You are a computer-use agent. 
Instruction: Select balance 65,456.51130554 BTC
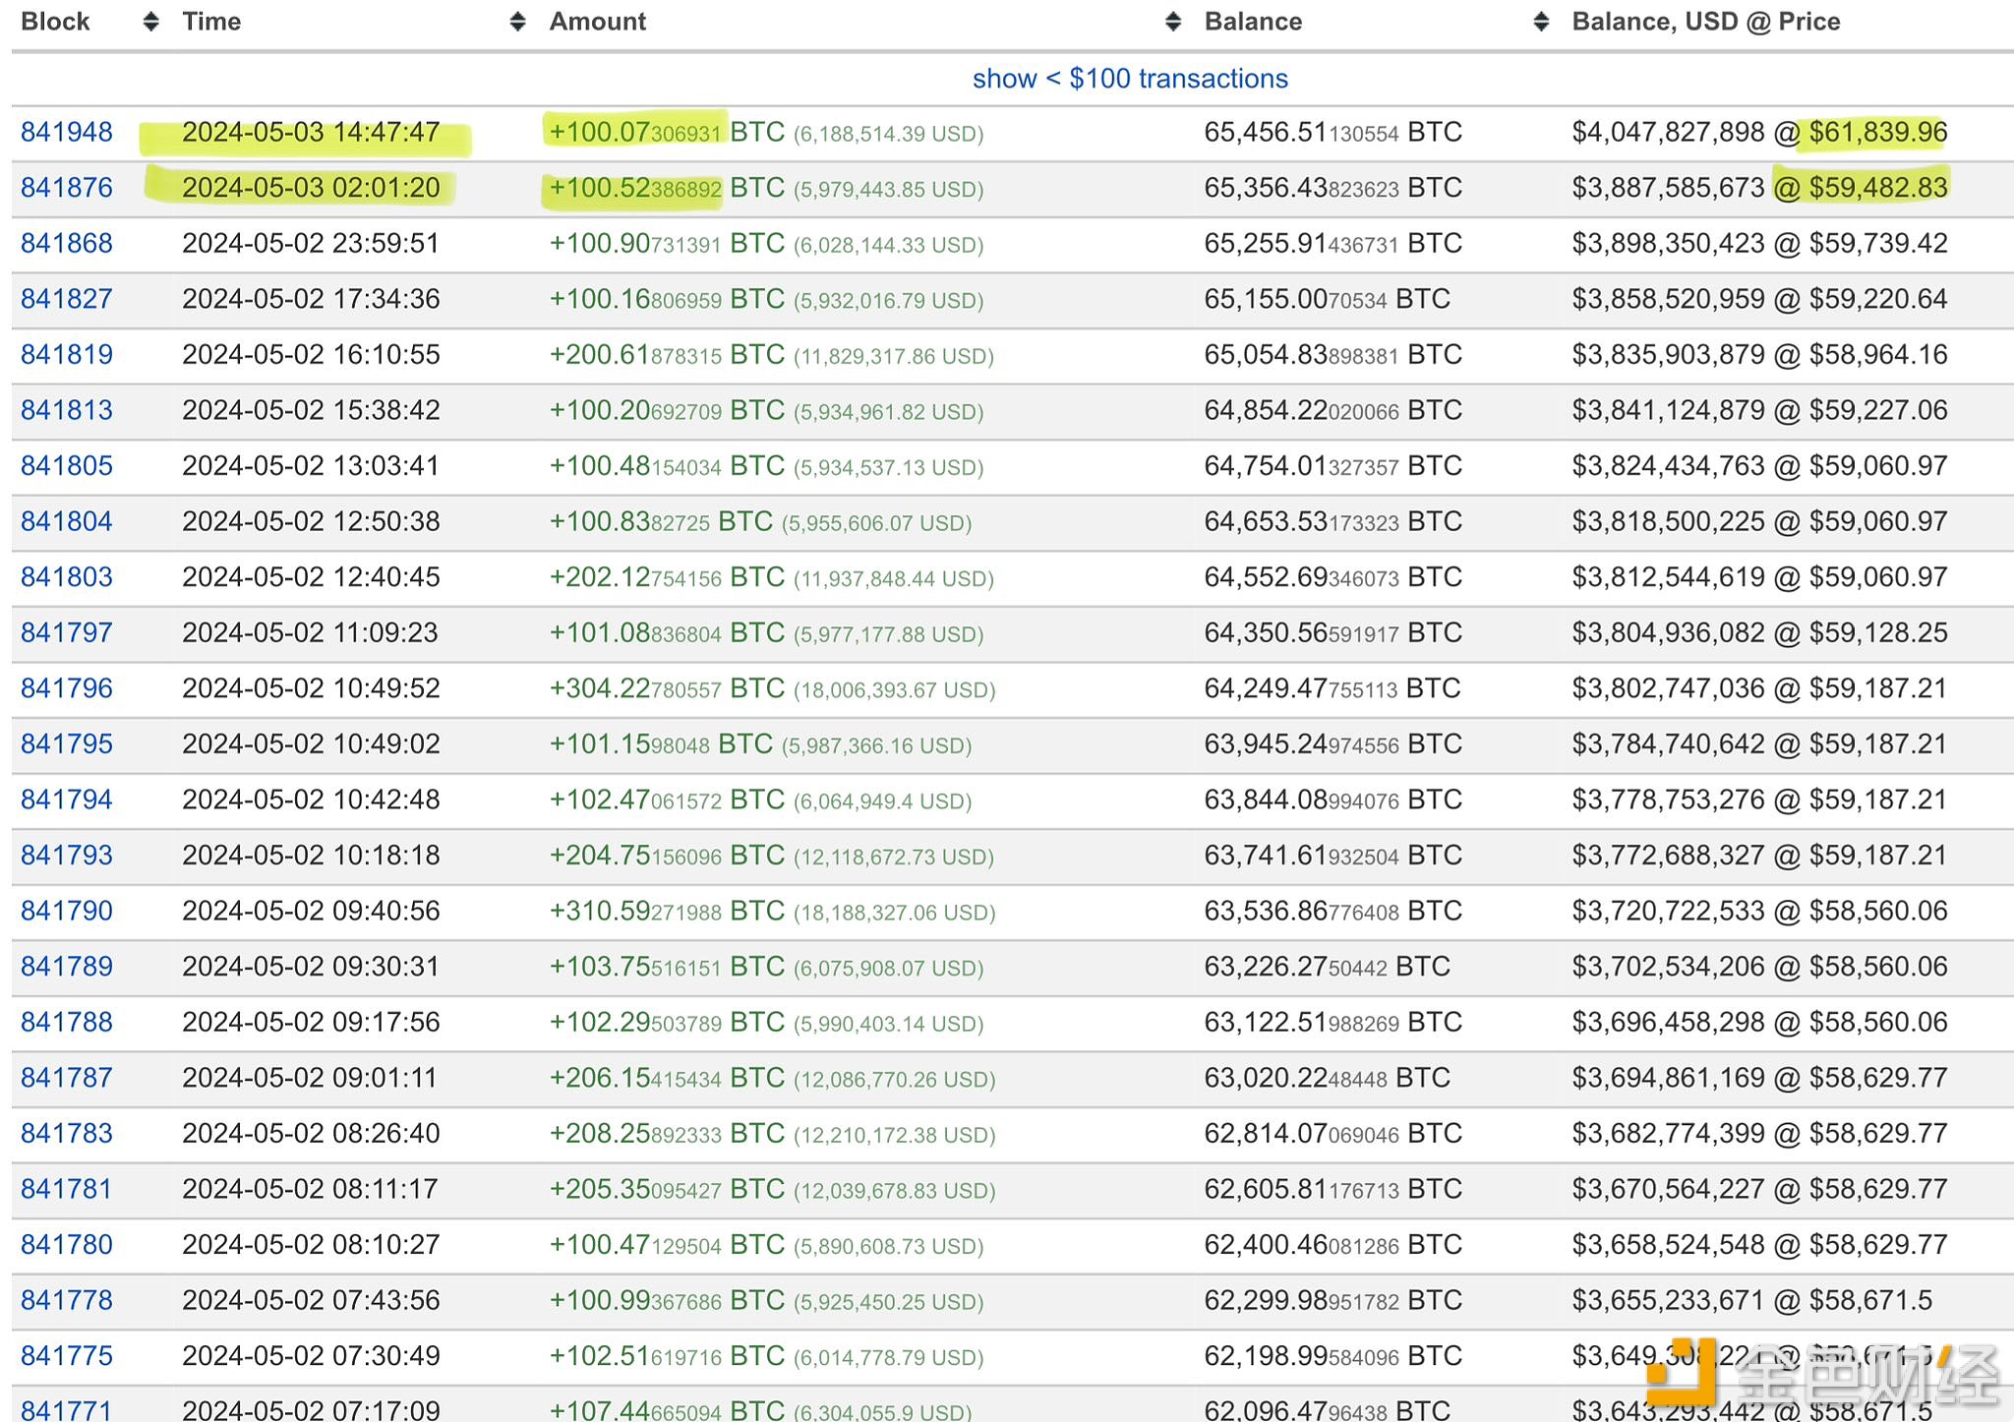(1333, 132)
